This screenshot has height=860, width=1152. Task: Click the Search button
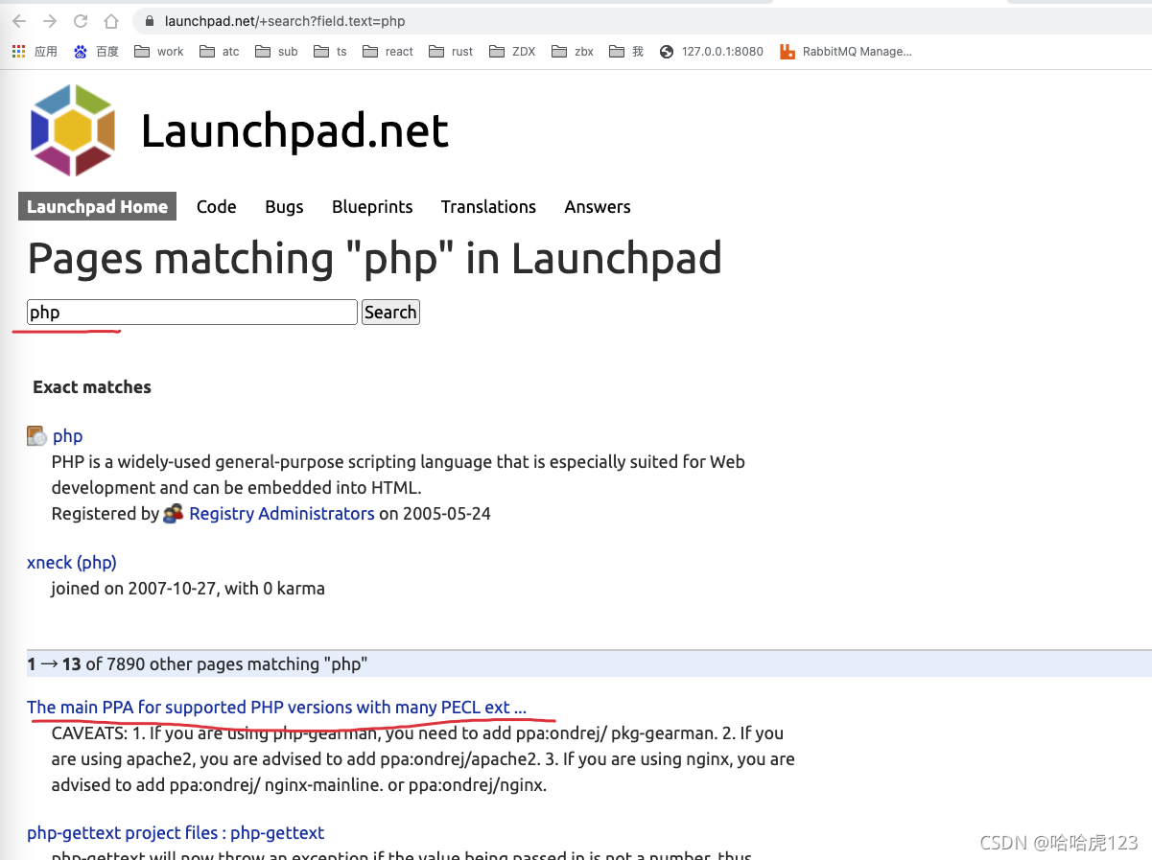[390, 312]
